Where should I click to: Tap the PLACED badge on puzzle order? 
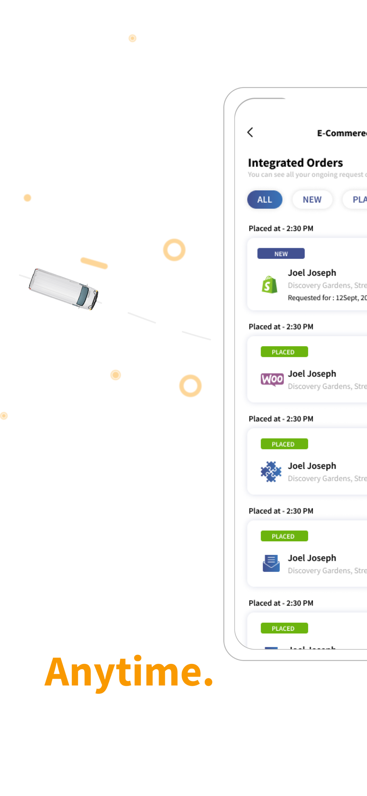(x=284, y=444)
